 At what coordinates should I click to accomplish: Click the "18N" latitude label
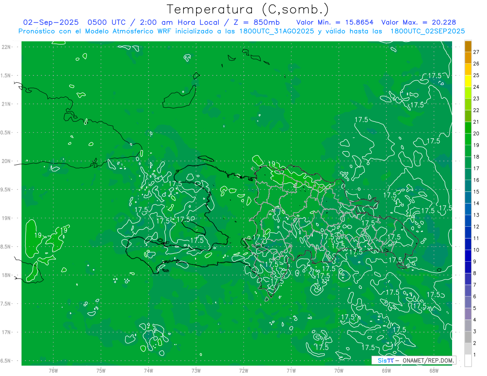[6, 275]
